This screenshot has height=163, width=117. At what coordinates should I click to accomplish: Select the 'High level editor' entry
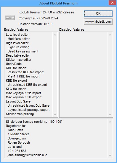(17, 43)
